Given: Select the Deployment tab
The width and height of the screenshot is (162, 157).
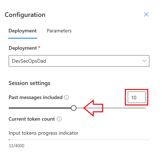Looking at the screenshot, I should [x=22, y=31].
